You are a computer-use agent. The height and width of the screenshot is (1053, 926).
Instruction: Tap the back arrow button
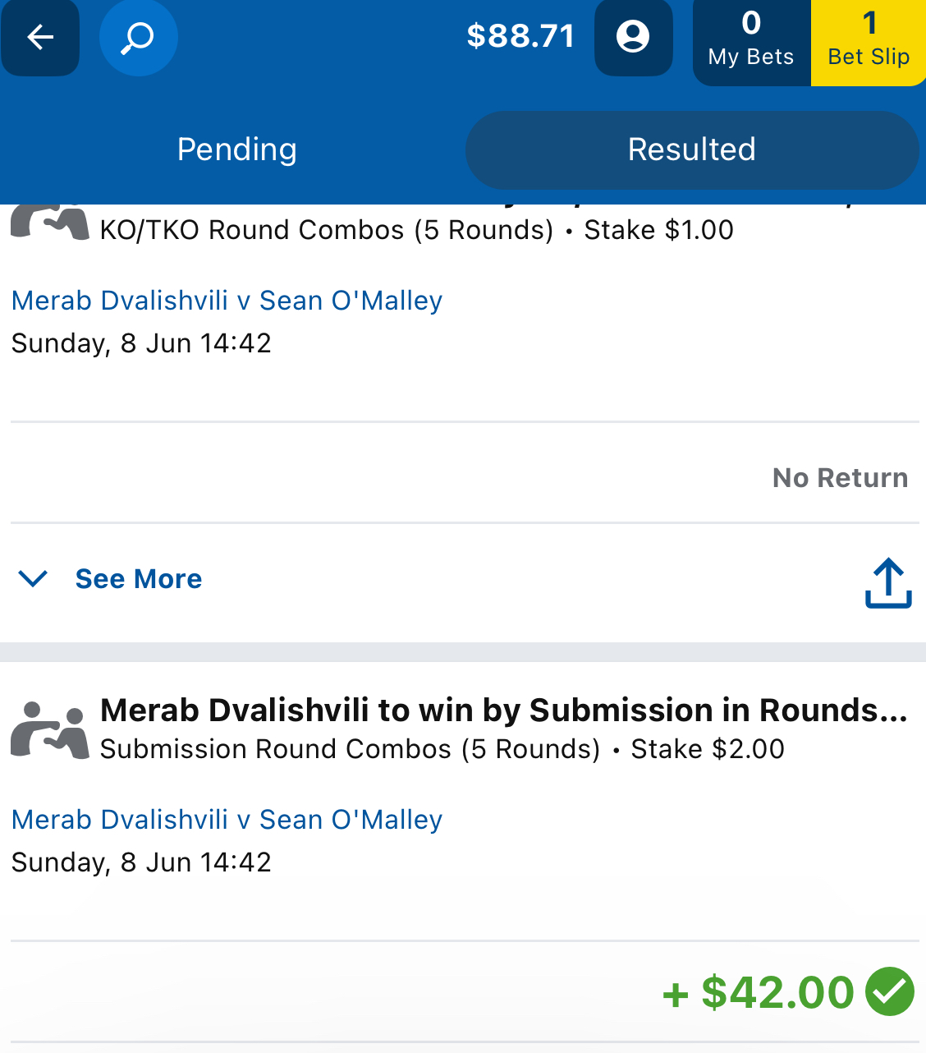tap(40, 37)
